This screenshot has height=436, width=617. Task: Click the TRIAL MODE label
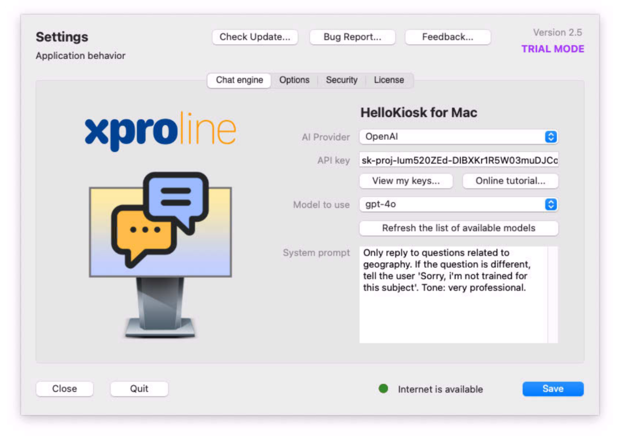tap(553, 49)
